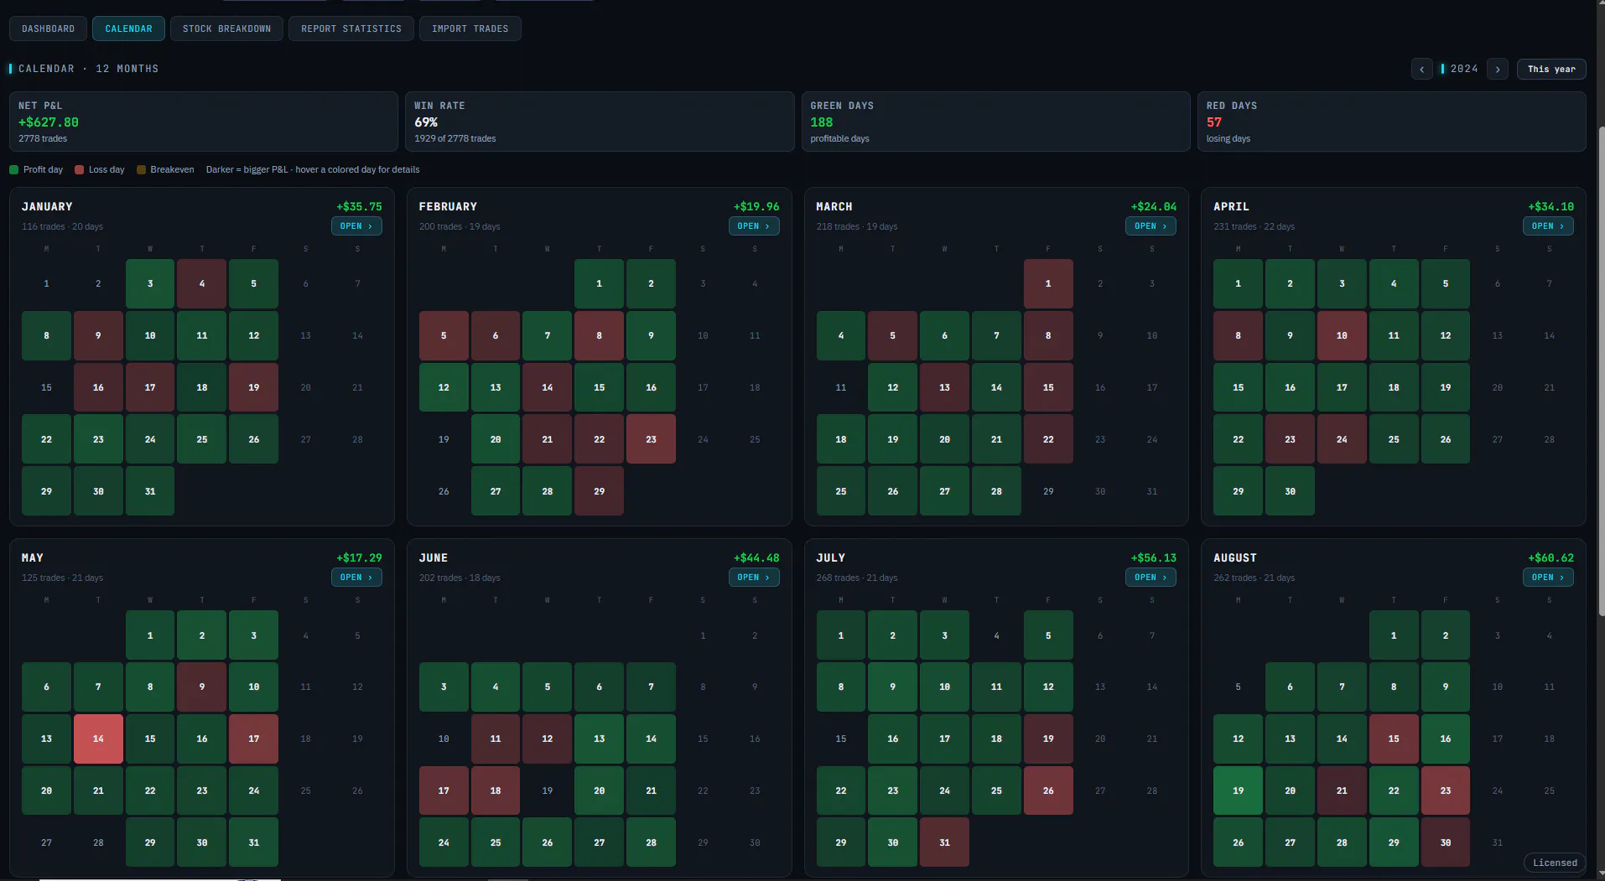Click the Loss day legend swatch

click(79, 169)
